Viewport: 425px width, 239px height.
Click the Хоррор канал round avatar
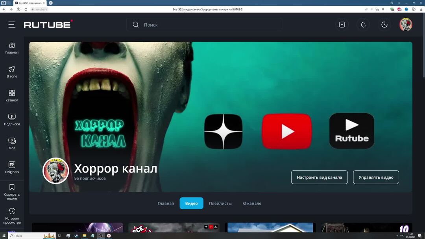(x=55, y=171)
